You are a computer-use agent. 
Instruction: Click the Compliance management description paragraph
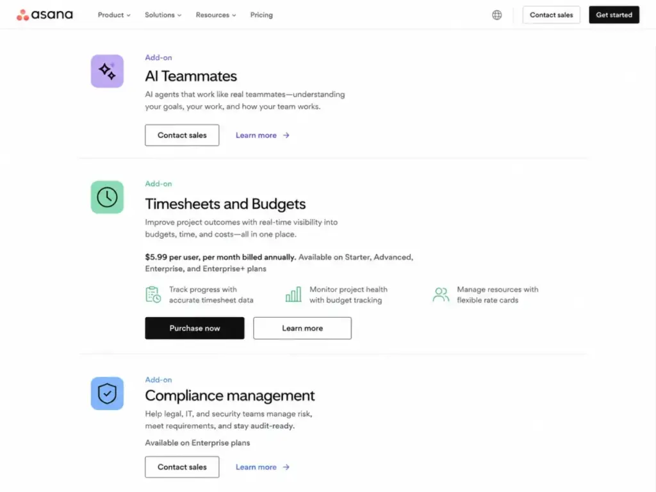[229, 420]
